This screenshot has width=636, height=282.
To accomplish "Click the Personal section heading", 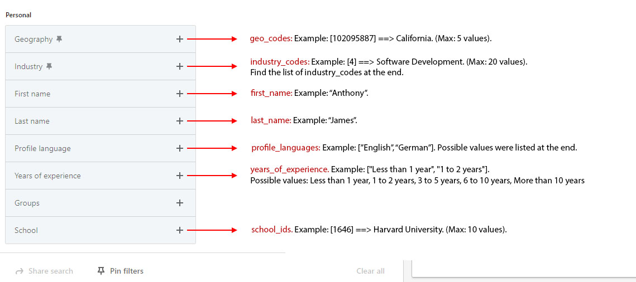I will [x=18, y=15].
